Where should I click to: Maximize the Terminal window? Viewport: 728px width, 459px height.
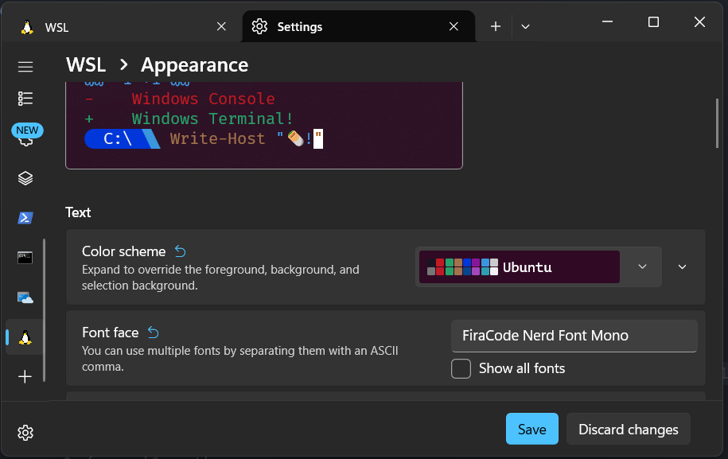point(653,21)
